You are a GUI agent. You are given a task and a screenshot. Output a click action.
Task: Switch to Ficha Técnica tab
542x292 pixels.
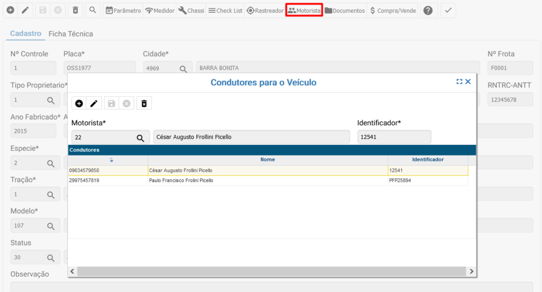coord(70,34)
